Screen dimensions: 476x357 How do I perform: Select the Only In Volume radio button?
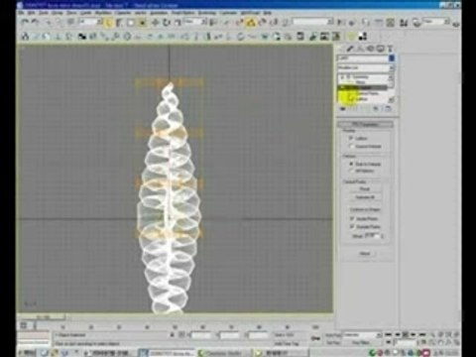(351, 164)
